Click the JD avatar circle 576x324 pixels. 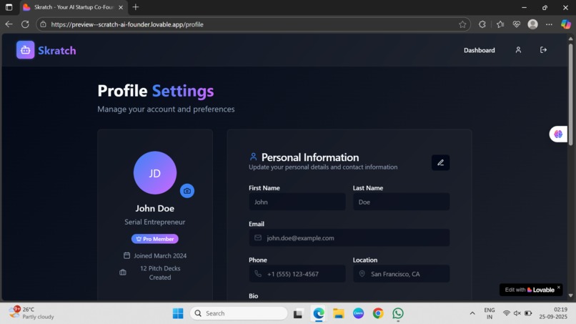click(154, 173)
